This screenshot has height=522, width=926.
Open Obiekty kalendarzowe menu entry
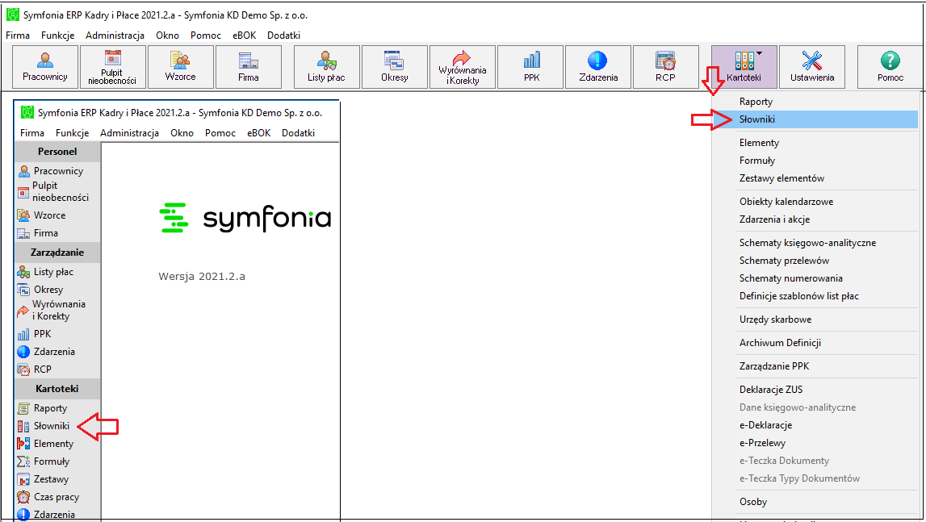pyautogui.click(x=815, y=202)
